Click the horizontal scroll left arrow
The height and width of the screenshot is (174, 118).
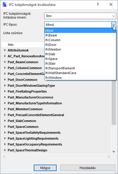pos(4,156)
